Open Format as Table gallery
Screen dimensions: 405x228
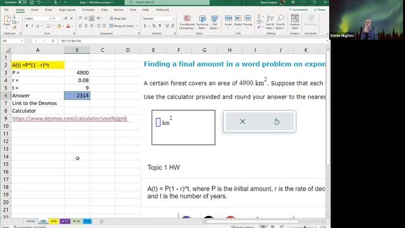[202, 22]
